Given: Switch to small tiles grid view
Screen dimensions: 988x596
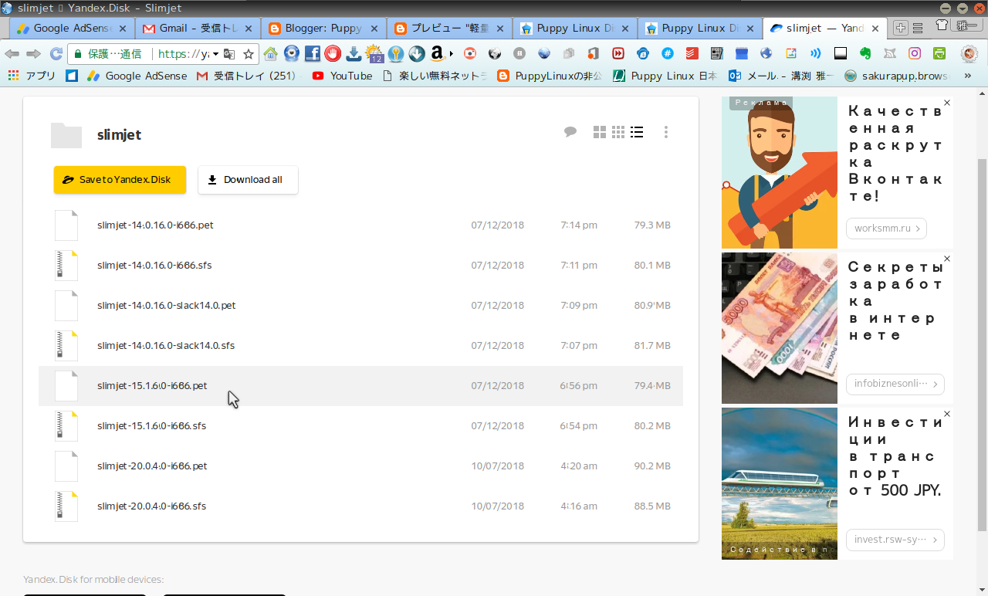Looking at the screenshot, I should click(618, 132).
